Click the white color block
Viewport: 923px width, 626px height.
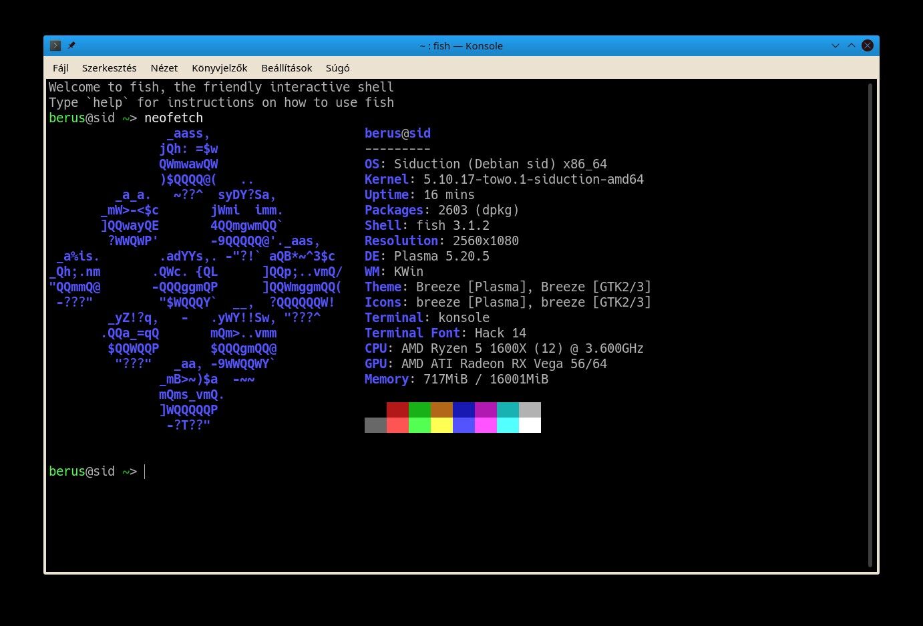530,425
